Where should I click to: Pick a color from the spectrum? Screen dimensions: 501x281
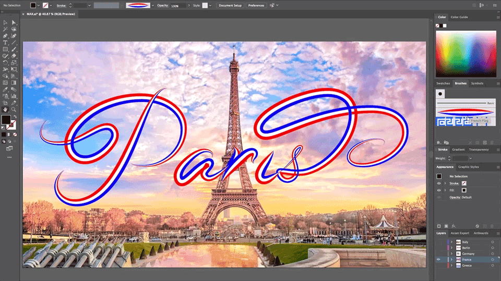pos(466,54)
